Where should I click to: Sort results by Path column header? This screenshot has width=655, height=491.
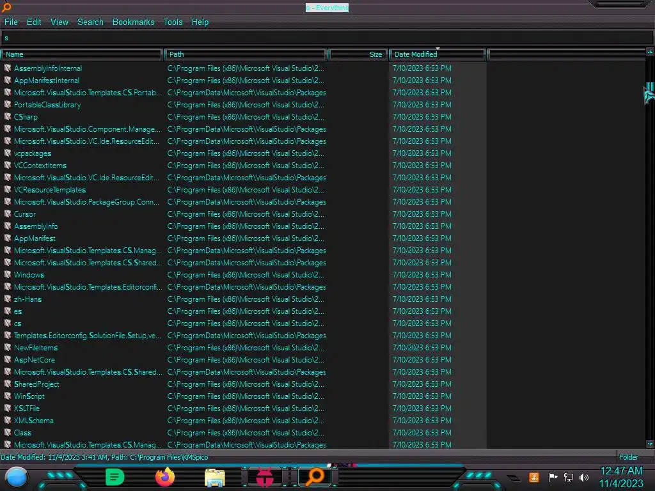pyautogui.click(x=245, y=54)
